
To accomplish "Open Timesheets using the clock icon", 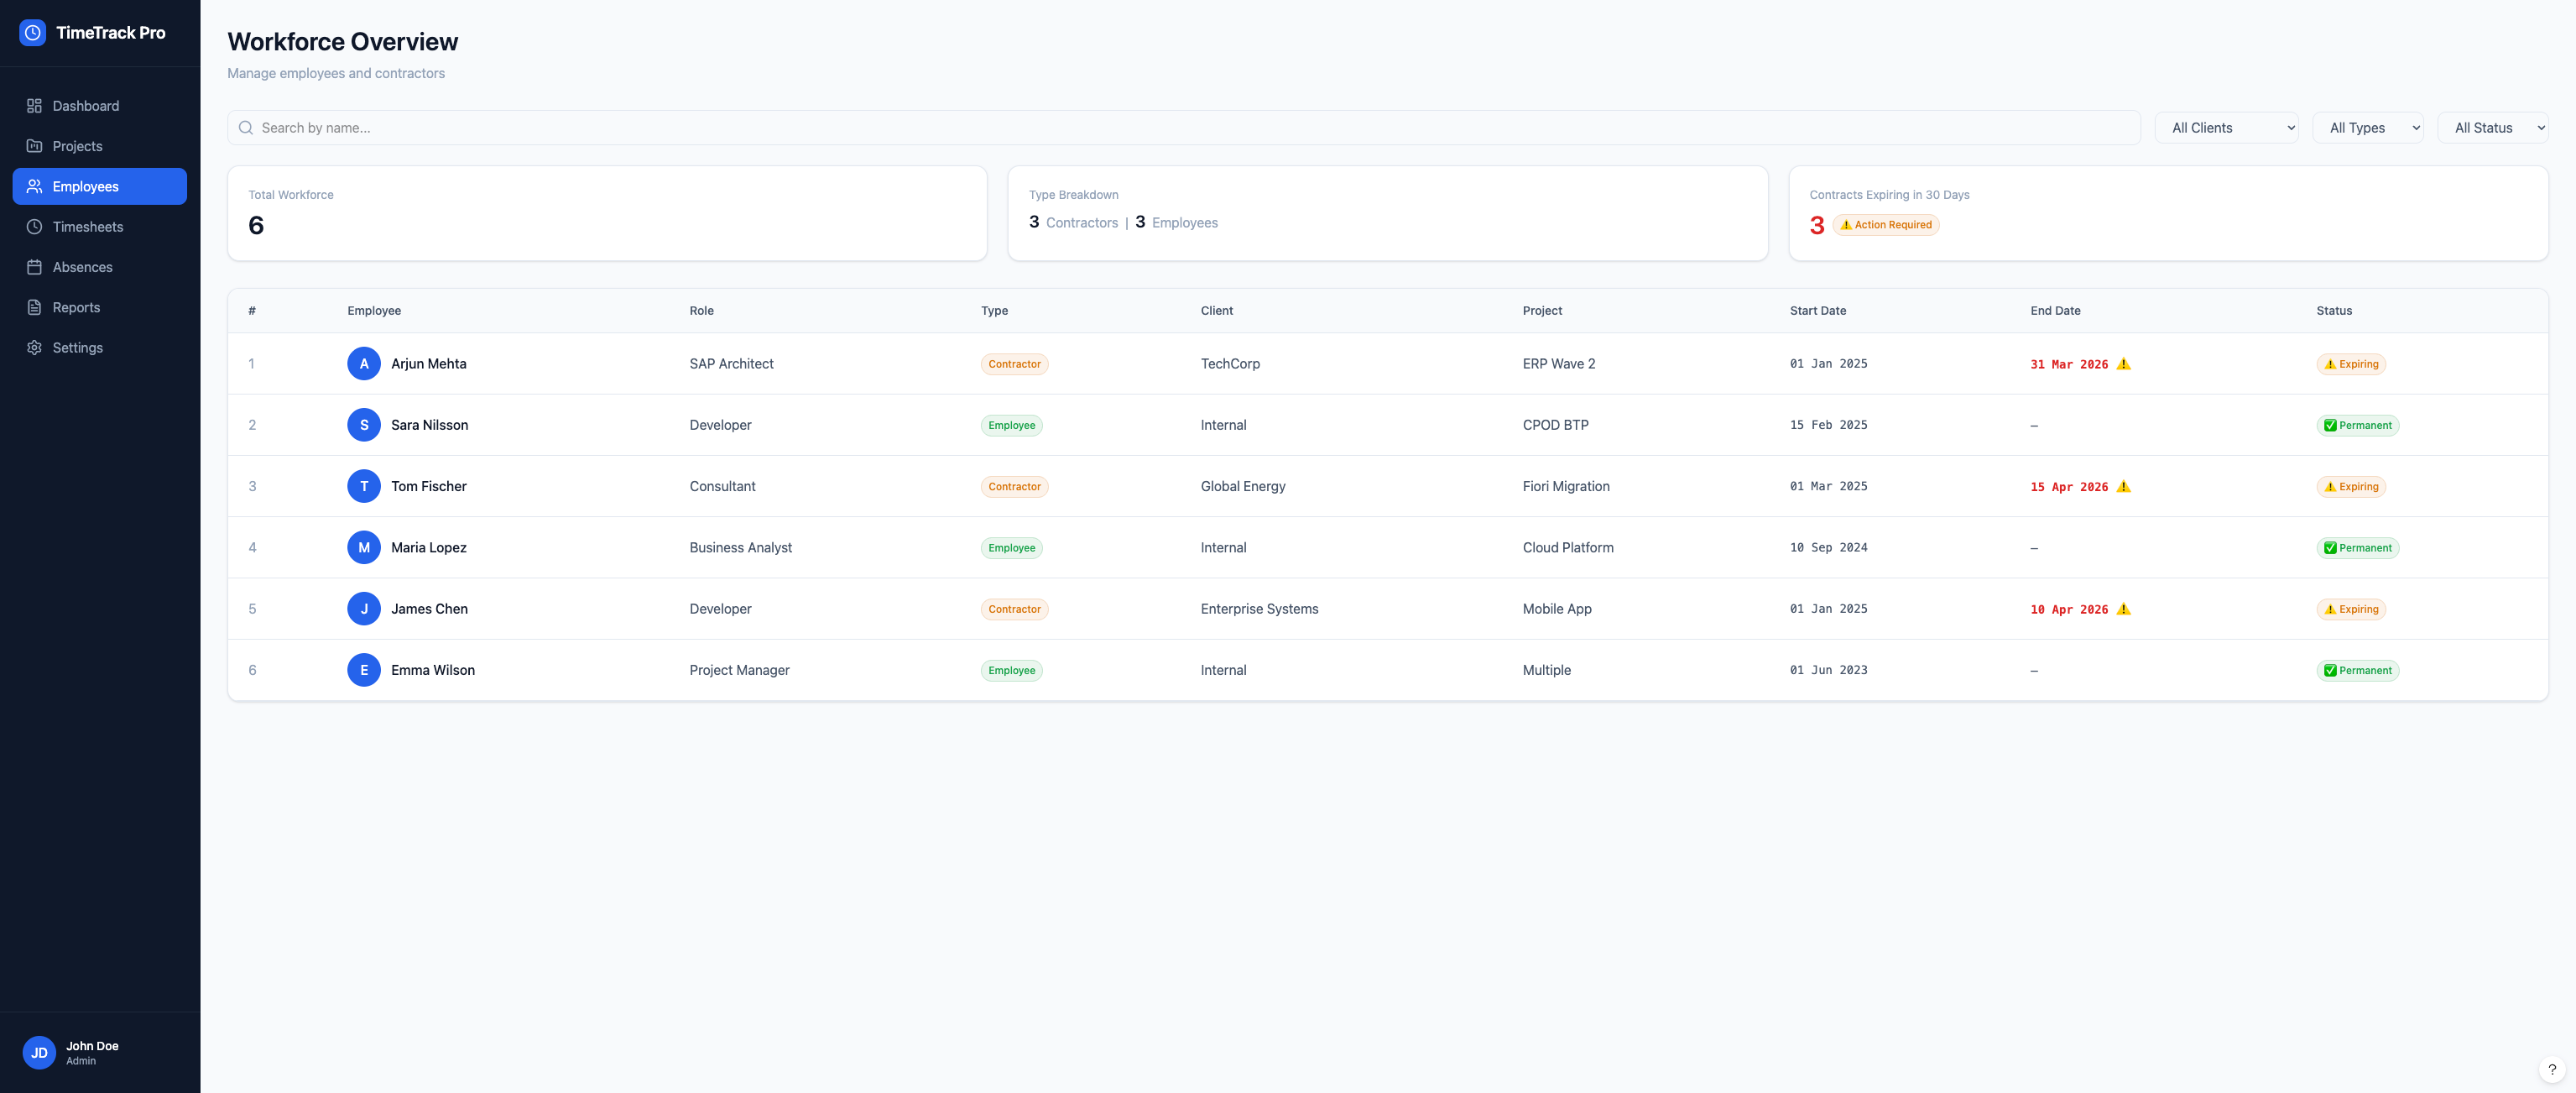I will (35, 226).
